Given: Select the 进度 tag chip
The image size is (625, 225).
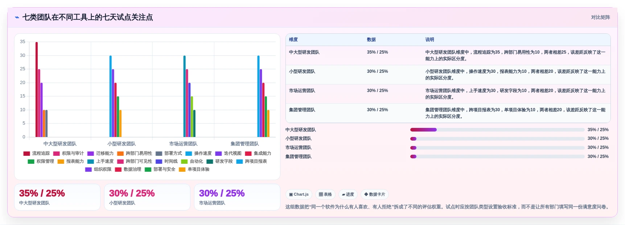Looking at the screenshot, I should (x=348, y=195).
